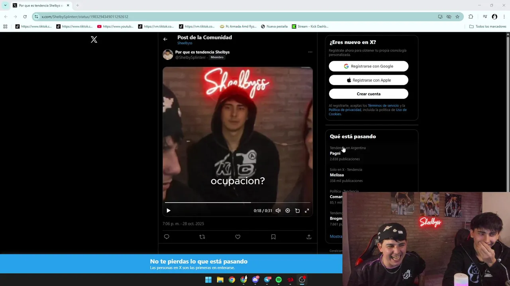
Task: Close the current browser tab
Action: (68, 6)
